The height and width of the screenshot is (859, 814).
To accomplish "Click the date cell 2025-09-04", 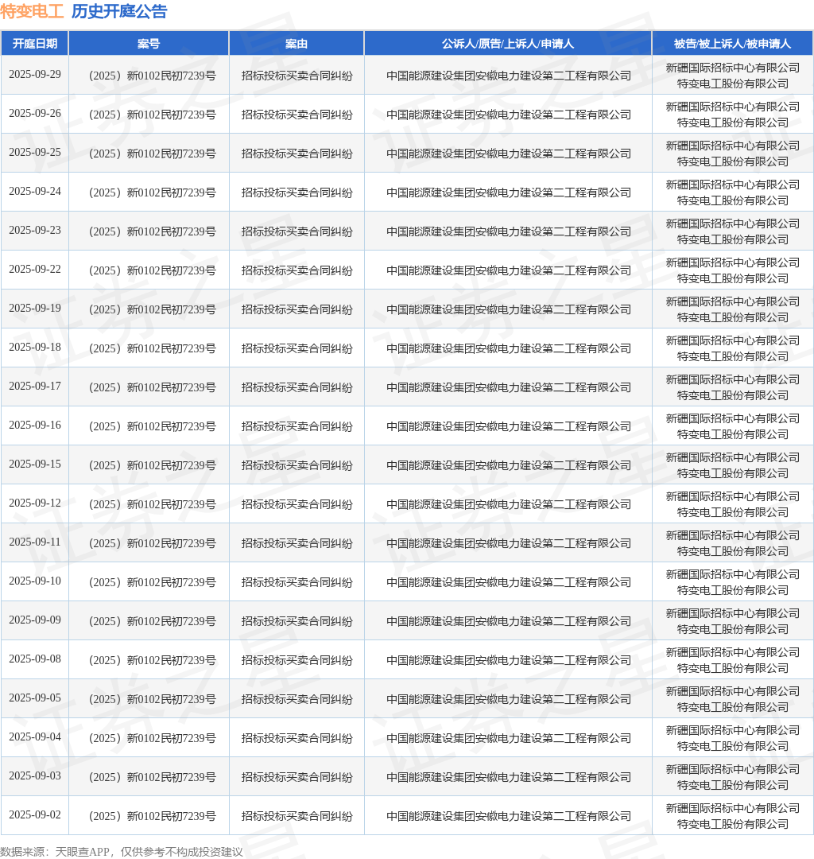I will coord(35,737).
